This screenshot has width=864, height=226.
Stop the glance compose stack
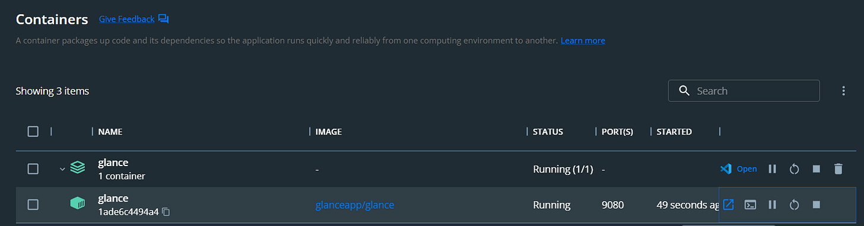click(816, 169)
